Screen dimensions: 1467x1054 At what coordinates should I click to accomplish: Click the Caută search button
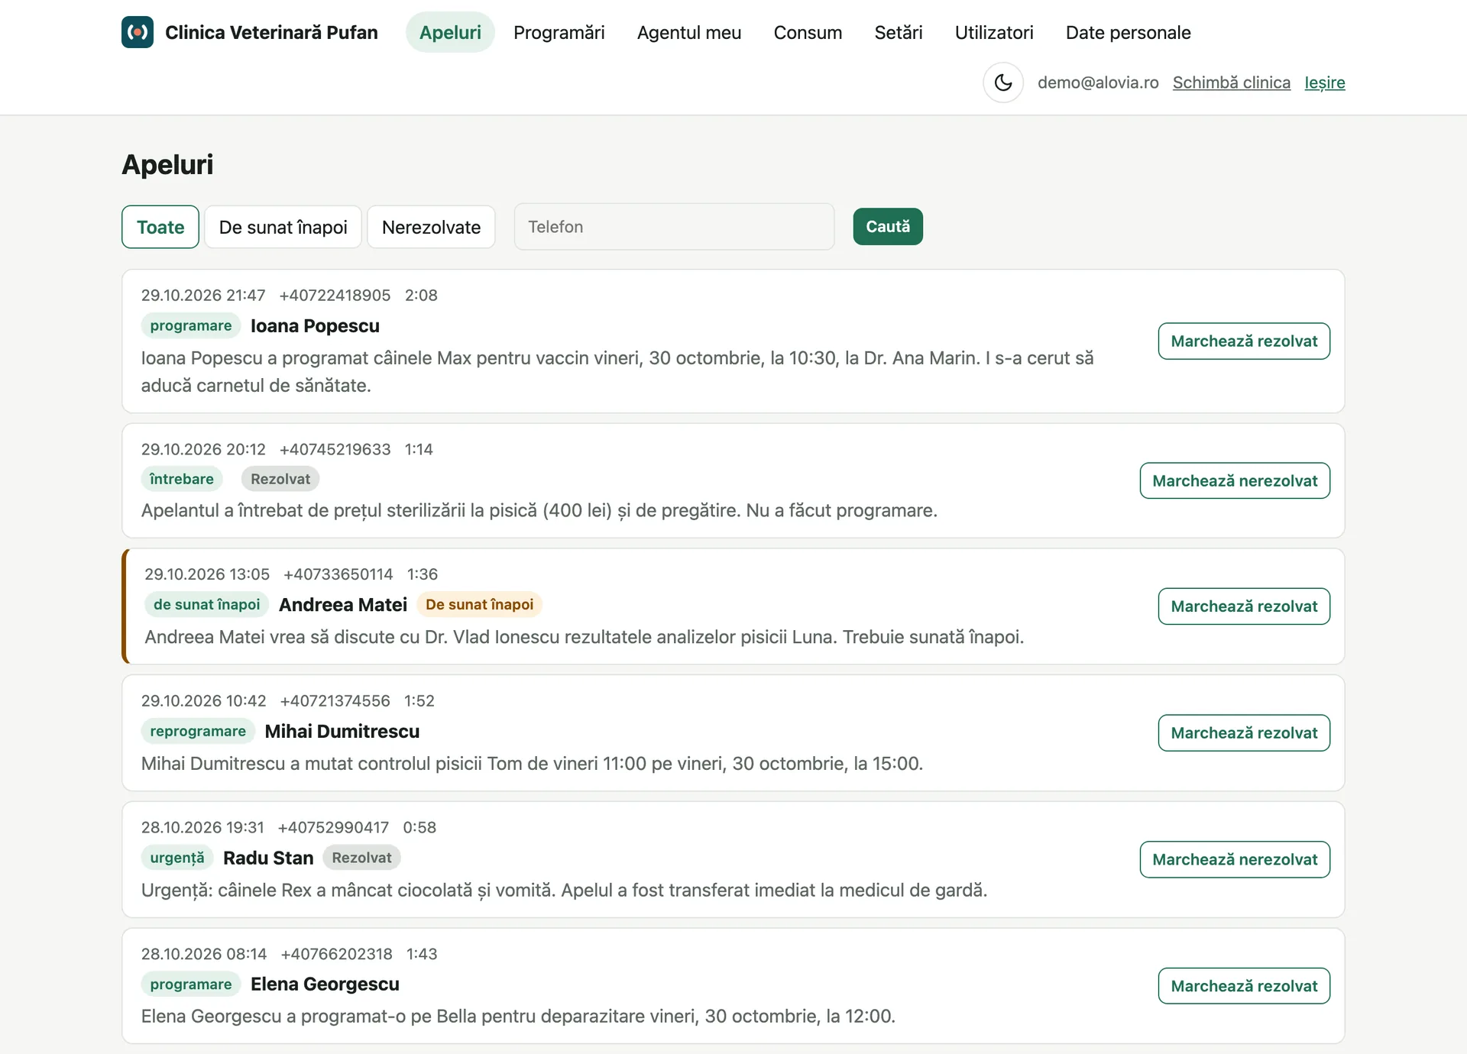click(888, 227)
